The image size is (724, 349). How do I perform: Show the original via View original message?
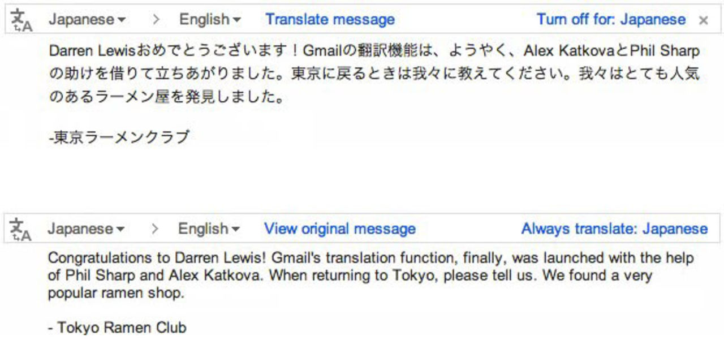[x=339, y=229]
